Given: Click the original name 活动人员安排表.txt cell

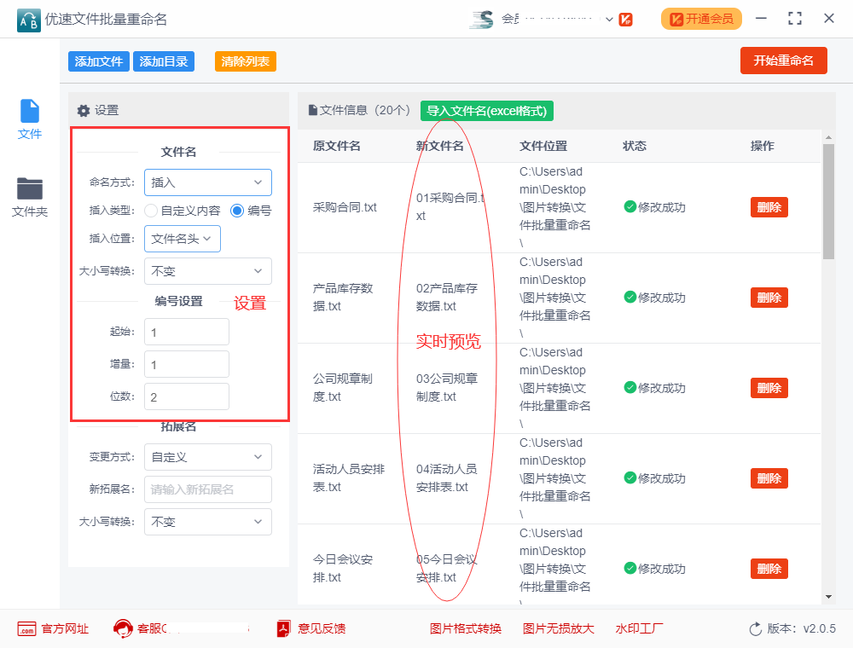Looking at the screenshot, I should [x=349, y=477].
